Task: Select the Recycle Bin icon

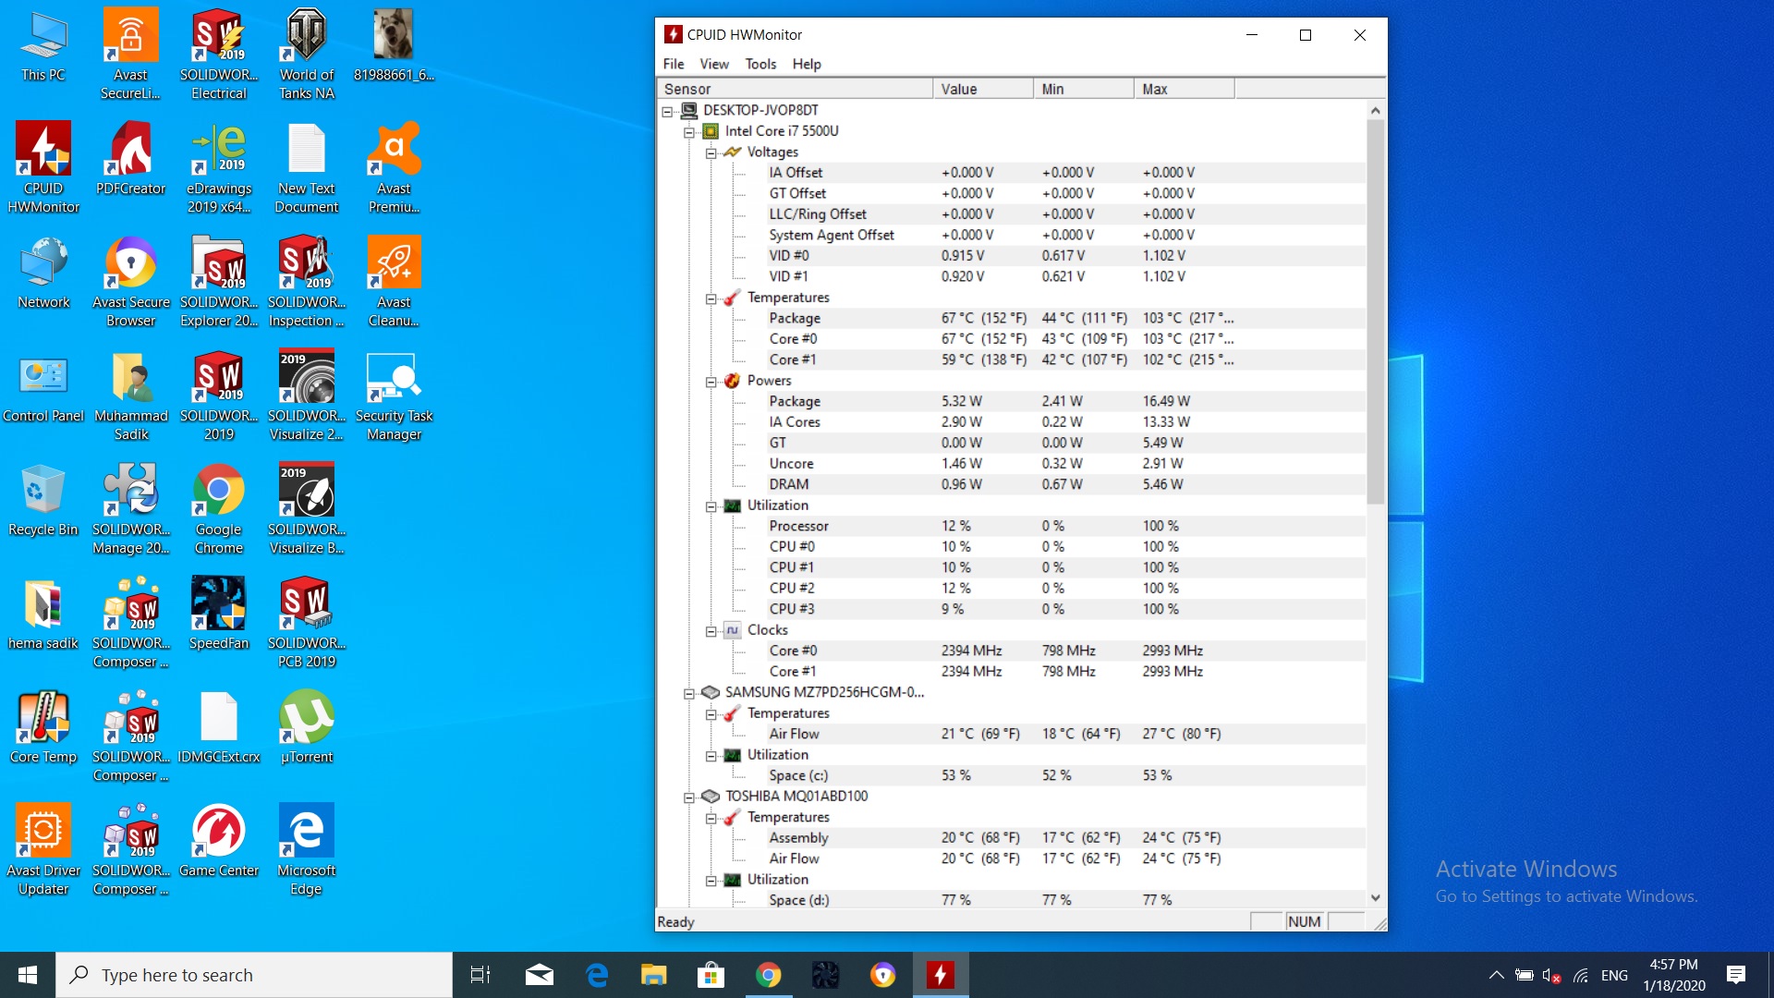Action: 43,499
